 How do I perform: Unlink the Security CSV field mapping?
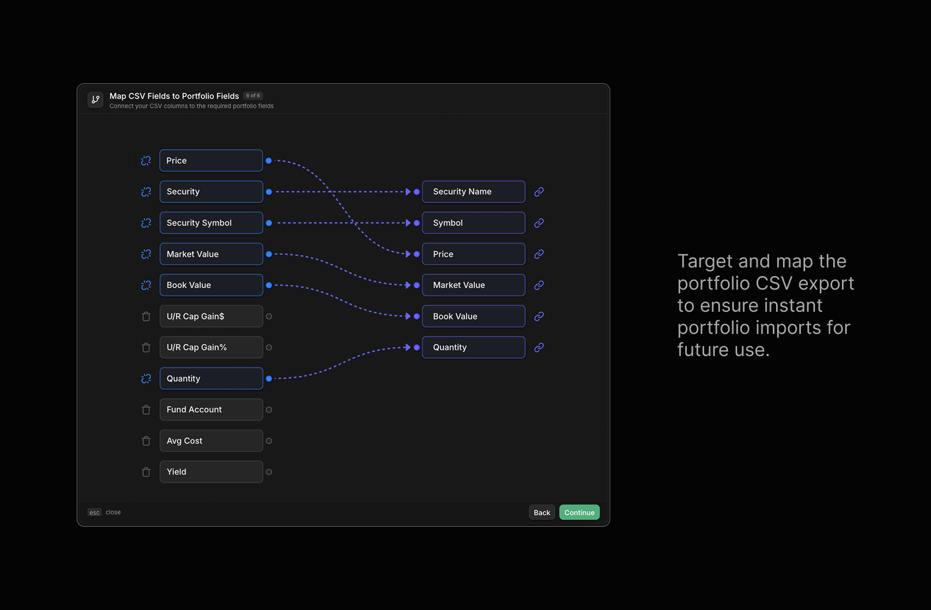(146, 192)
